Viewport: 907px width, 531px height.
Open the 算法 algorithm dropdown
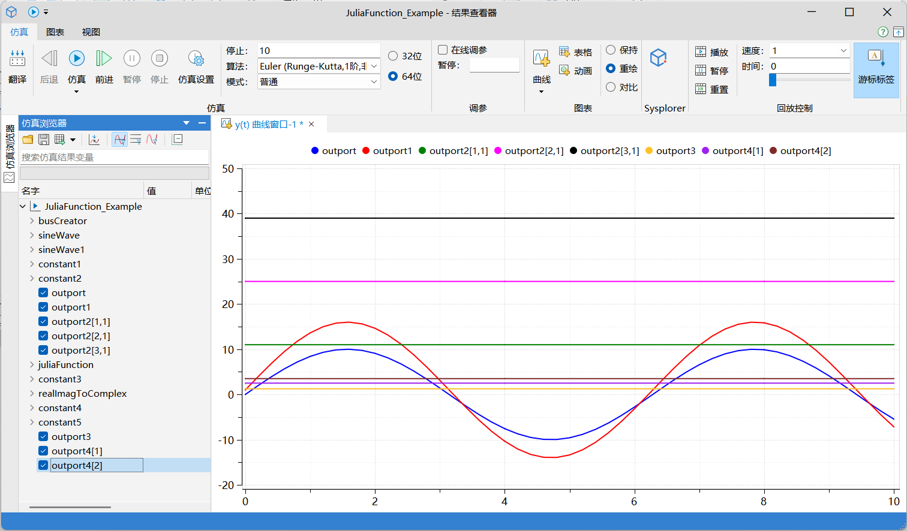(x=374, y=66)
